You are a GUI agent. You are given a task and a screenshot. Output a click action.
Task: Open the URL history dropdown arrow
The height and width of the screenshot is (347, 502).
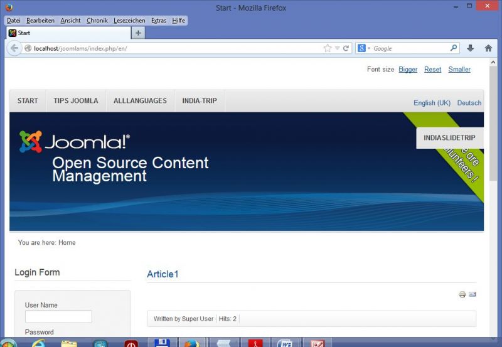point(337,48)
